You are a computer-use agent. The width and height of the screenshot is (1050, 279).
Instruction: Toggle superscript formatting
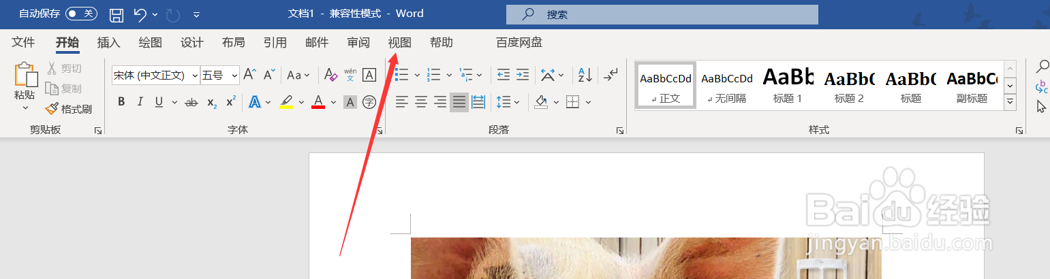click(231, 102)
